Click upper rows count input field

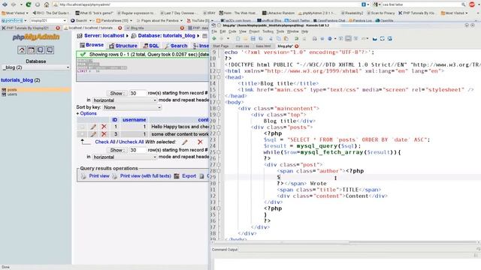(138, 93)
